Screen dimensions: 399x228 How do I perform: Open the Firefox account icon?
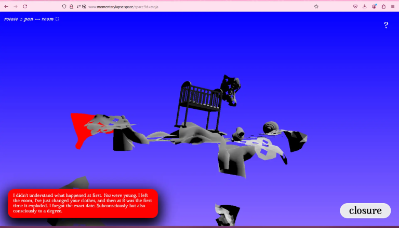tap(374, 6)
